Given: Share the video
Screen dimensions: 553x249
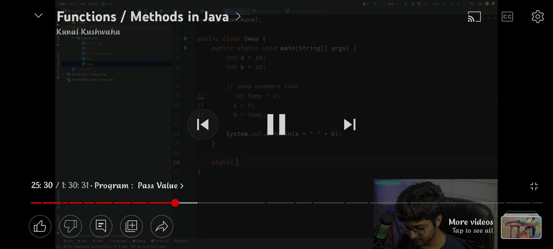Looking at the screenshot, I should 162,226.
